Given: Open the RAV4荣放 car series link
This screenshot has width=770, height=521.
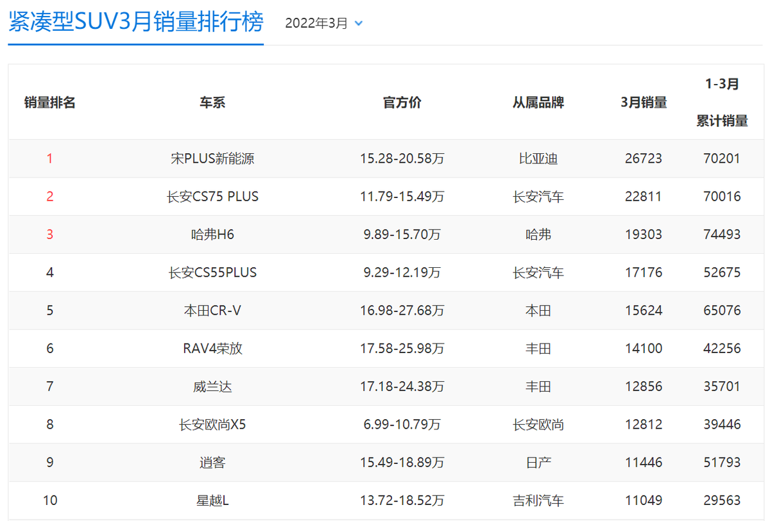Looking at the screenshot, I should 212,349.
